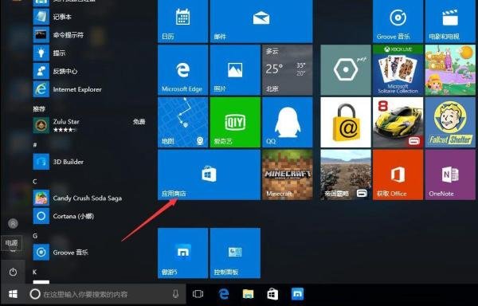
Task: Open the 邮件 mail tile
Action: coord(261,21)
